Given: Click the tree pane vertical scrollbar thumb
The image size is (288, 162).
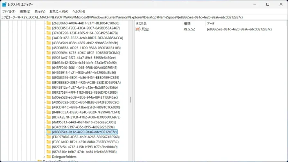Looking at the screenshot, I should click(x=130, y=99).
